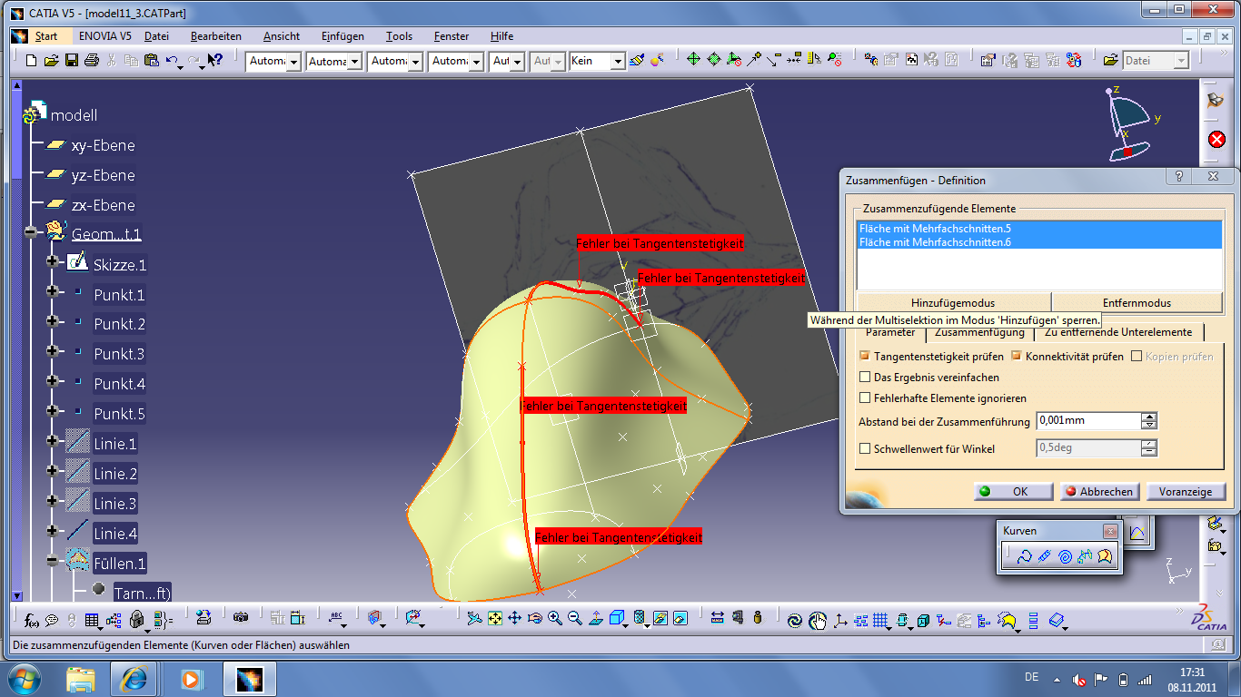Screen dimensions: 1241x697
Task: Click the Normal View icon
Action: tap(596, 618)
